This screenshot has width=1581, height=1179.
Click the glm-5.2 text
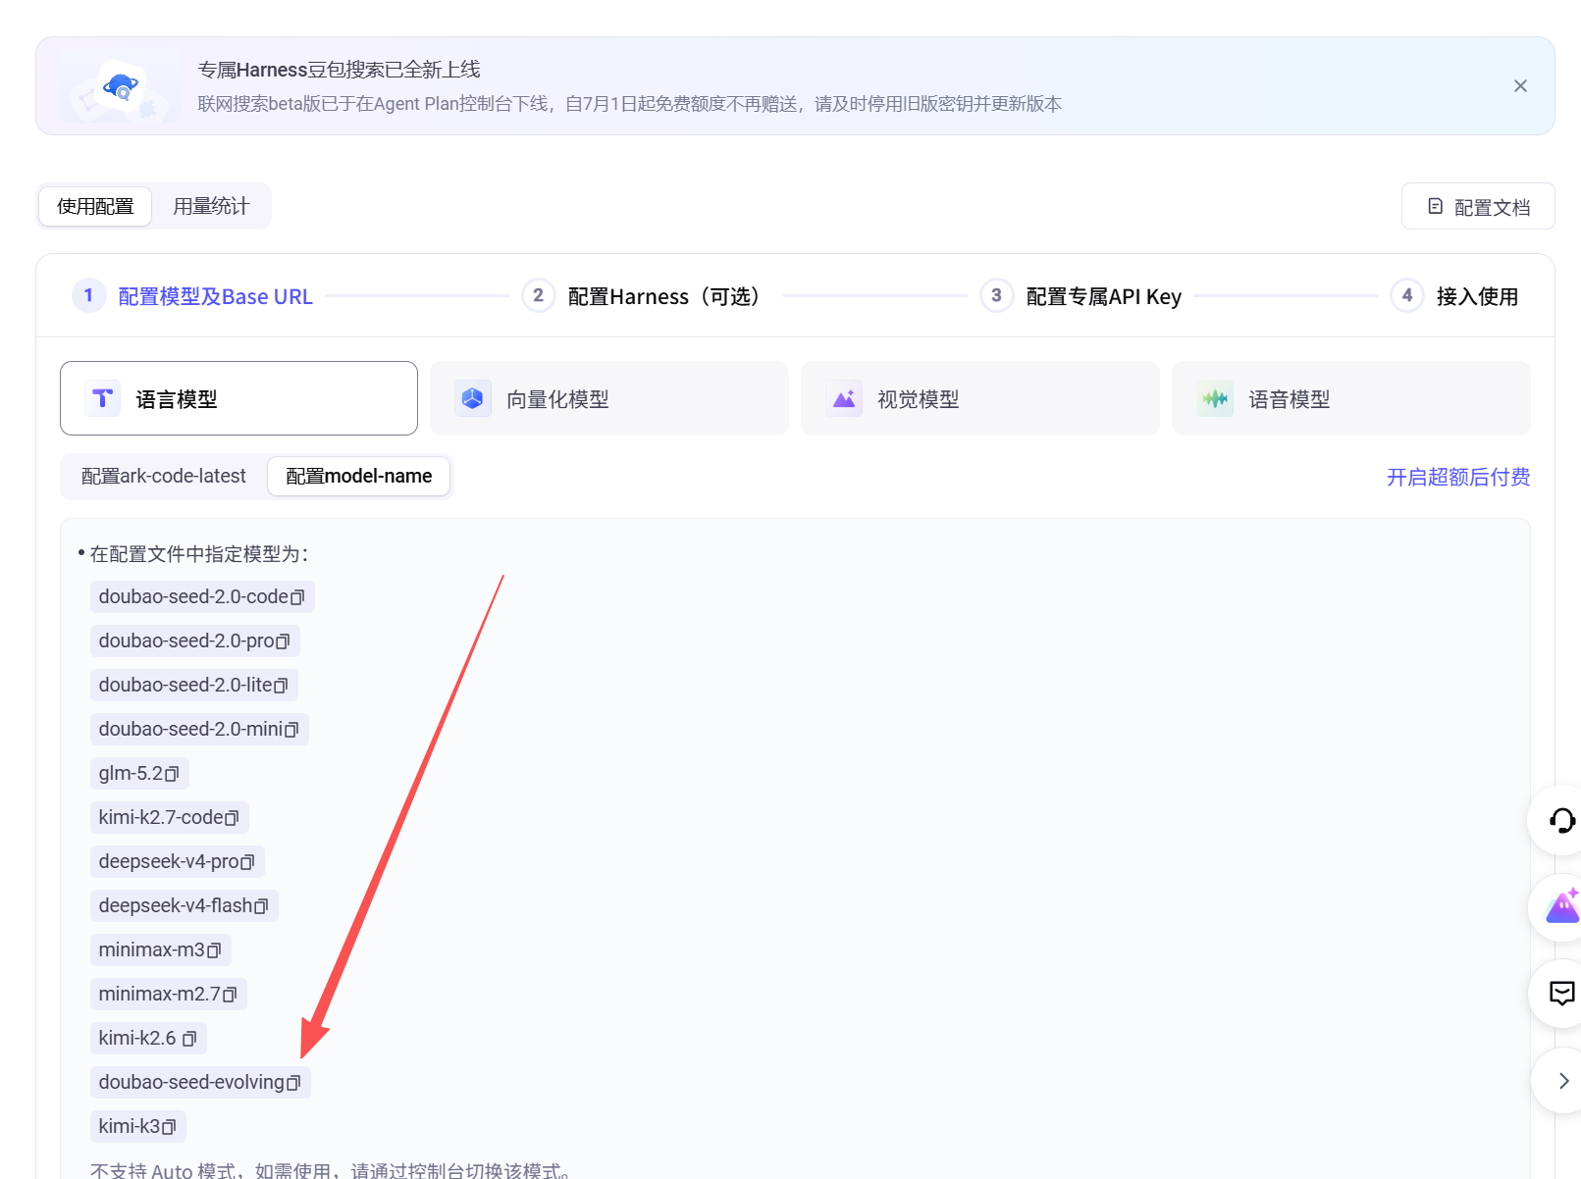(x=131, y=773)
